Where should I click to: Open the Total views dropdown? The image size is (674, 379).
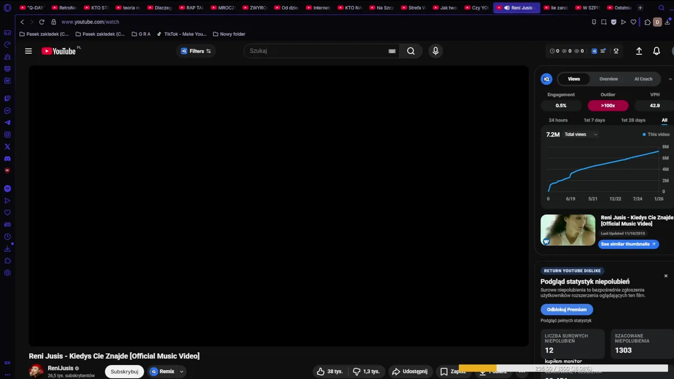click(581, 134)
